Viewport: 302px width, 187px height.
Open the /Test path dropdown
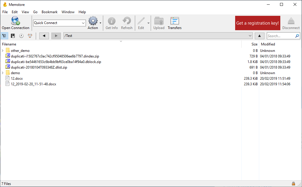(250, 36)
